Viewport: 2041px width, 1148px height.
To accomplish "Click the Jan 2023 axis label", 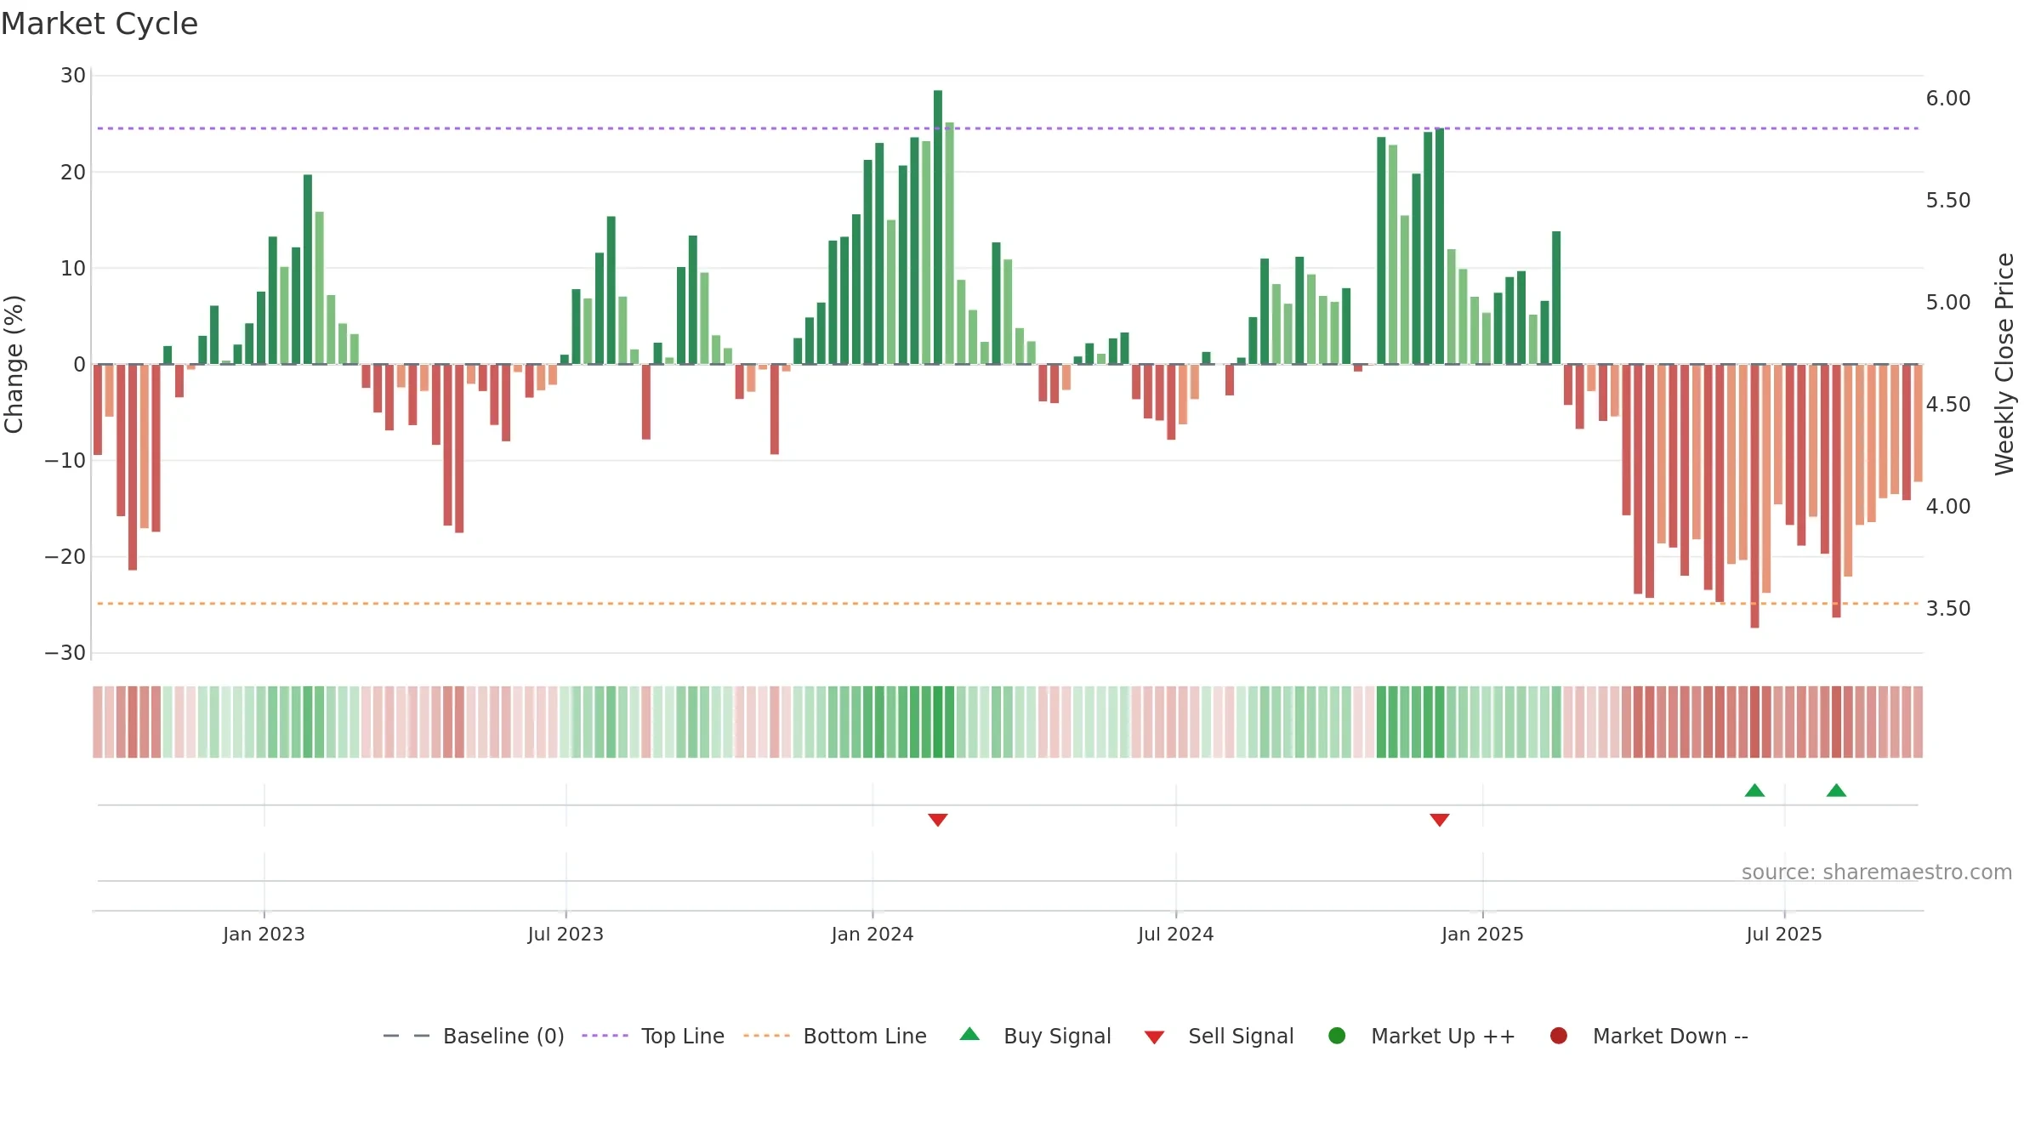I will 264,934.
